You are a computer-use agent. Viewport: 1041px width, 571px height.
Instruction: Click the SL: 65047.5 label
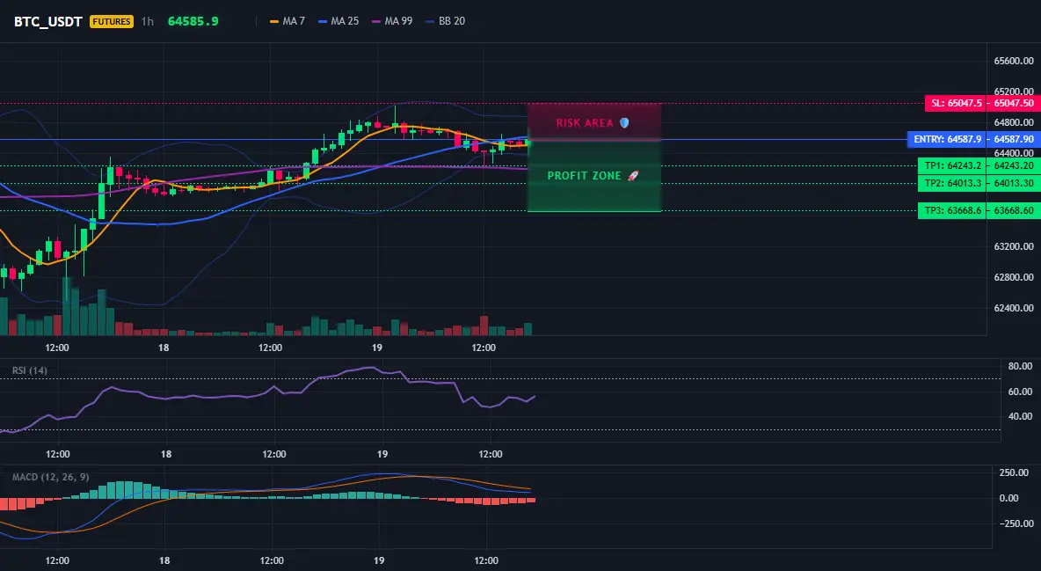(x=956, y=103)
